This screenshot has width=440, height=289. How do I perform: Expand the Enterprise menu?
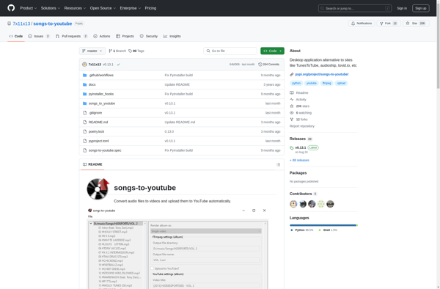point(131,8)
